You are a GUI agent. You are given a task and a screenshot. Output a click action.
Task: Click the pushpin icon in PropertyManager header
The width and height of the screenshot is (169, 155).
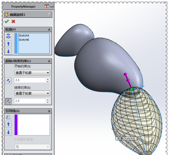(51, 6)
